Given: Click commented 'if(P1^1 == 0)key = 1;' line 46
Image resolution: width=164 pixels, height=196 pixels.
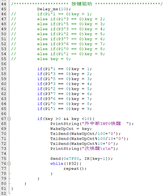Looking at the screenshot, I should 64,14.
